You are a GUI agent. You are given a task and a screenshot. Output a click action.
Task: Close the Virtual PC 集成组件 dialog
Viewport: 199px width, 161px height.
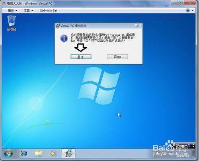138,26
